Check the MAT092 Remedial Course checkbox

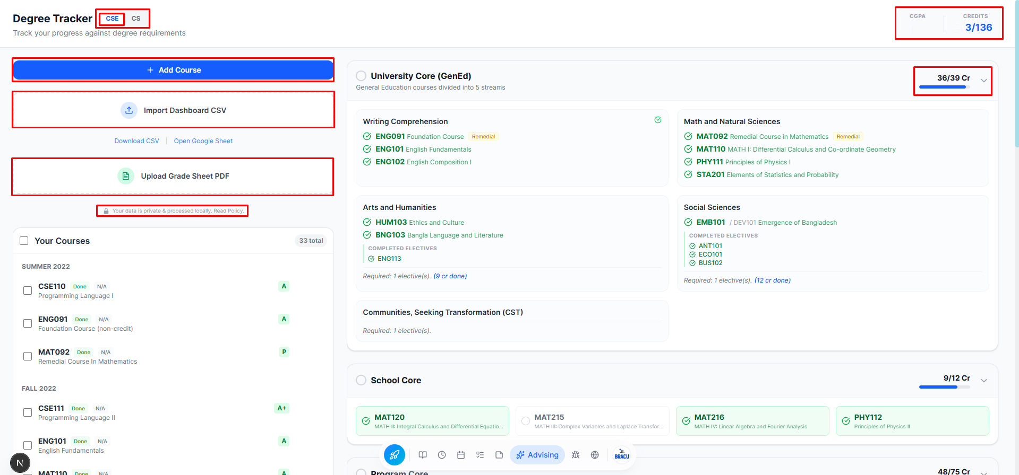[28, 356]
